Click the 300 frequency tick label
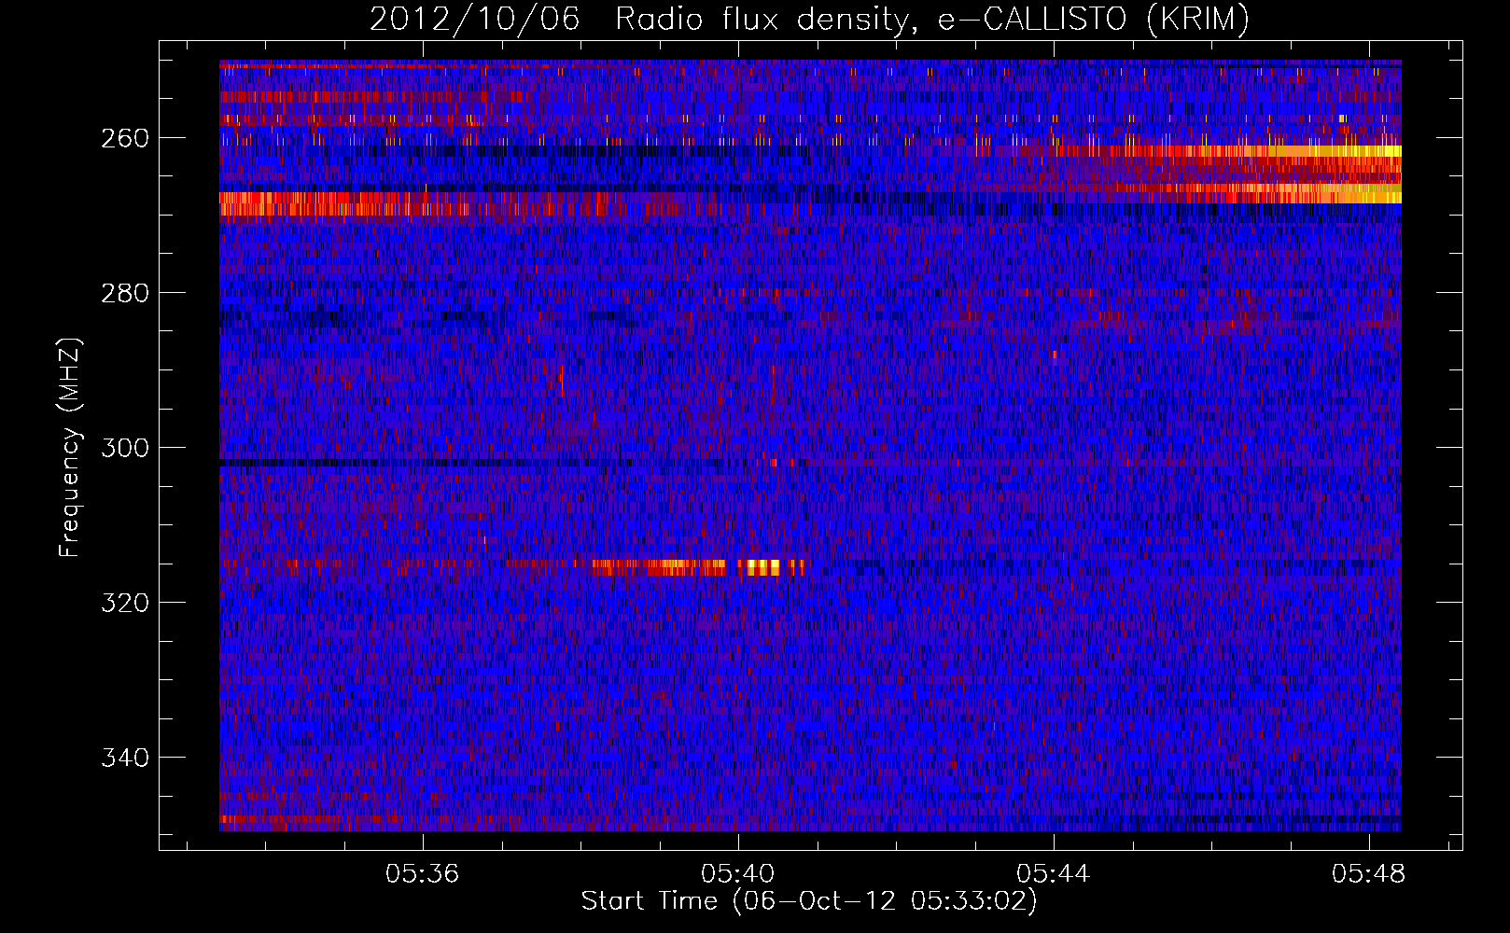The height and width of the screenshot is (933, 1510). (124, 448)
